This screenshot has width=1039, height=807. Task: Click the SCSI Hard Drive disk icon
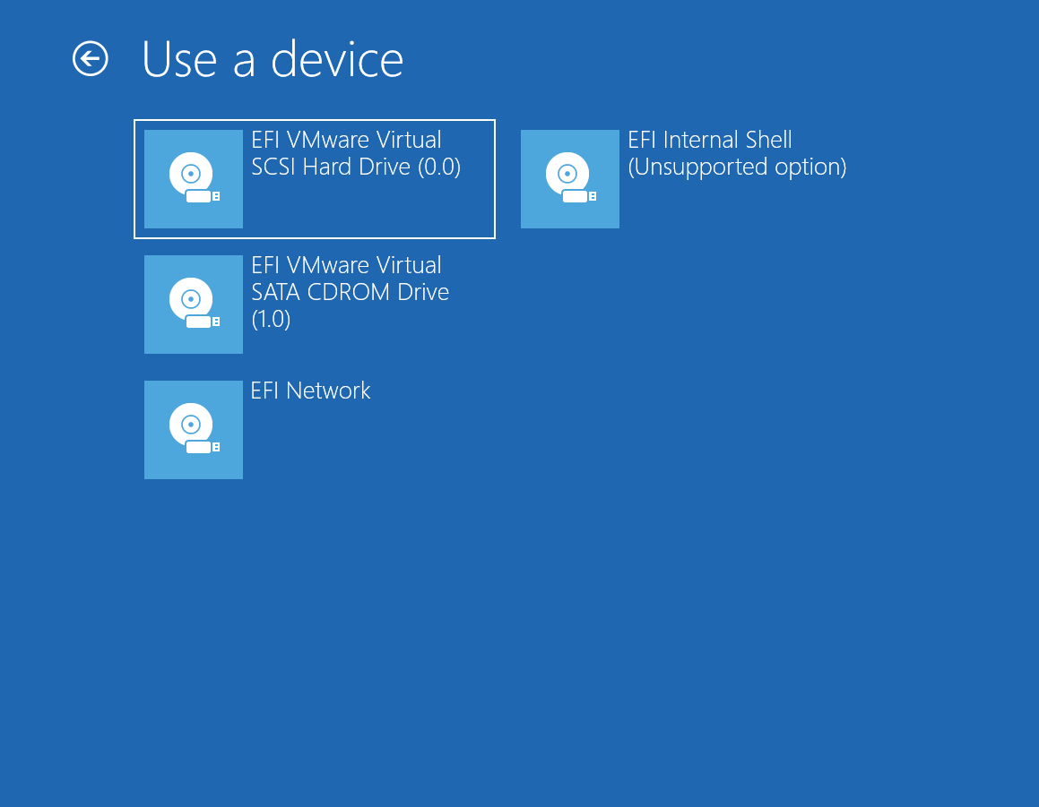click(x=194, y=179)
